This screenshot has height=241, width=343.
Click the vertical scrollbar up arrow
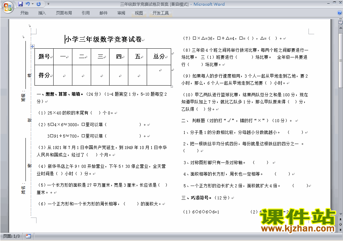341,28
